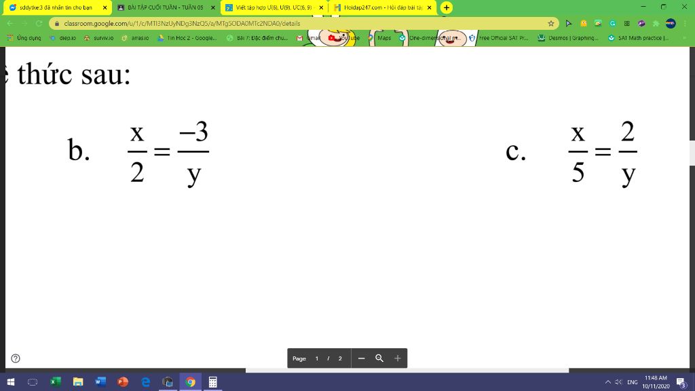Screen dimensions: 695x391
Task: Open the 'Tin Hoc 2 - Google' bookmark
Action: coord(187,38)
